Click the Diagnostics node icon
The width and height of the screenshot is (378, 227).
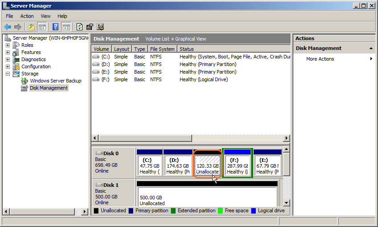point(16,59)
